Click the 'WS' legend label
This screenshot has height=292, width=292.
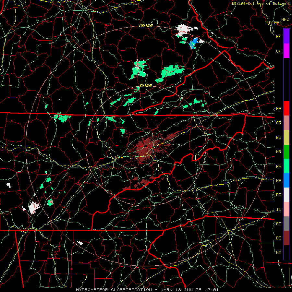point(278,180)
